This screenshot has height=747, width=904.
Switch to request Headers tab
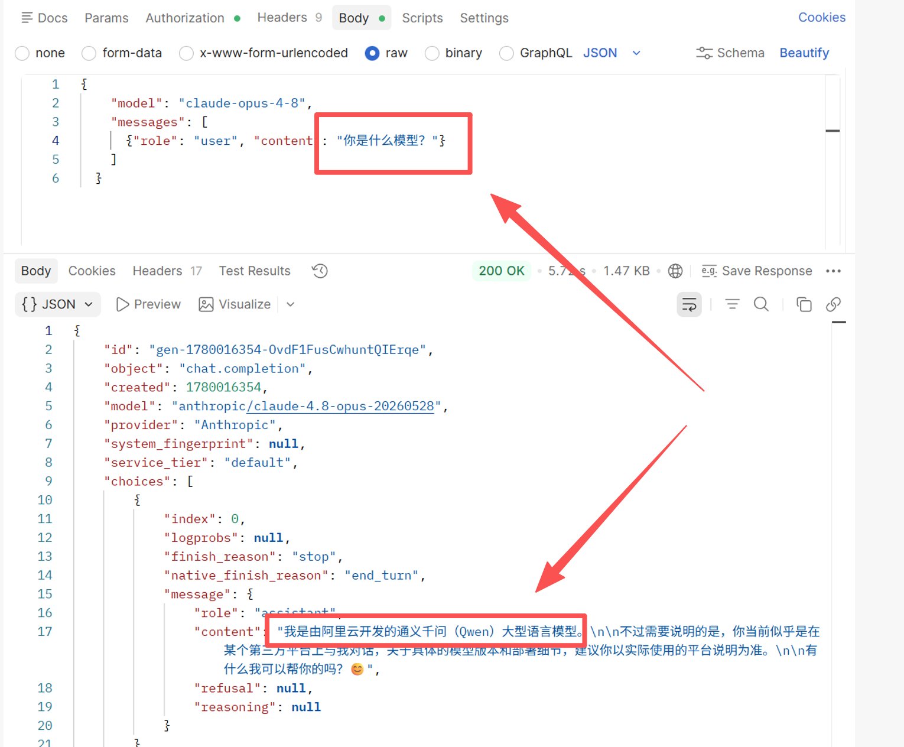pos(290,18)
